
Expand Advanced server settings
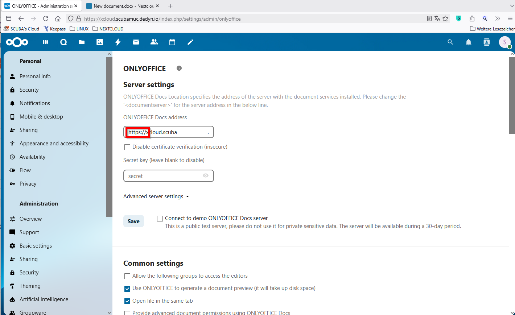156,196
